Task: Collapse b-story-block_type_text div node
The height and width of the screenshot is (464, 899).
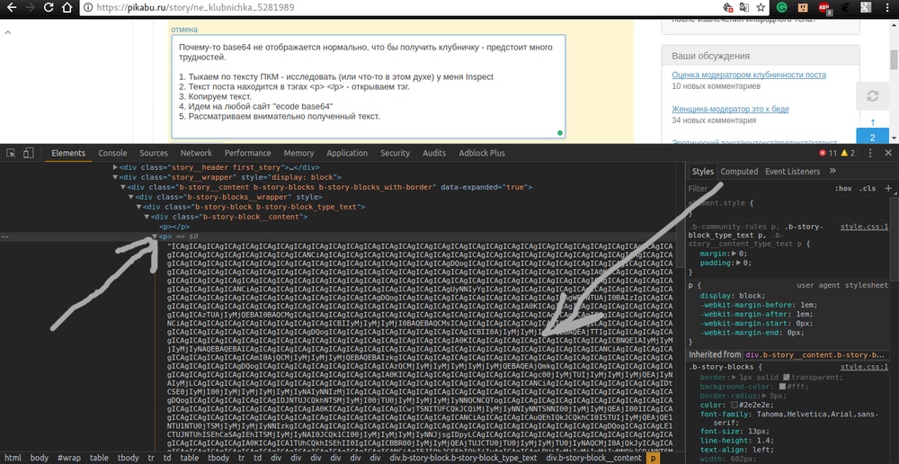Action: click(x=138, y=207)
